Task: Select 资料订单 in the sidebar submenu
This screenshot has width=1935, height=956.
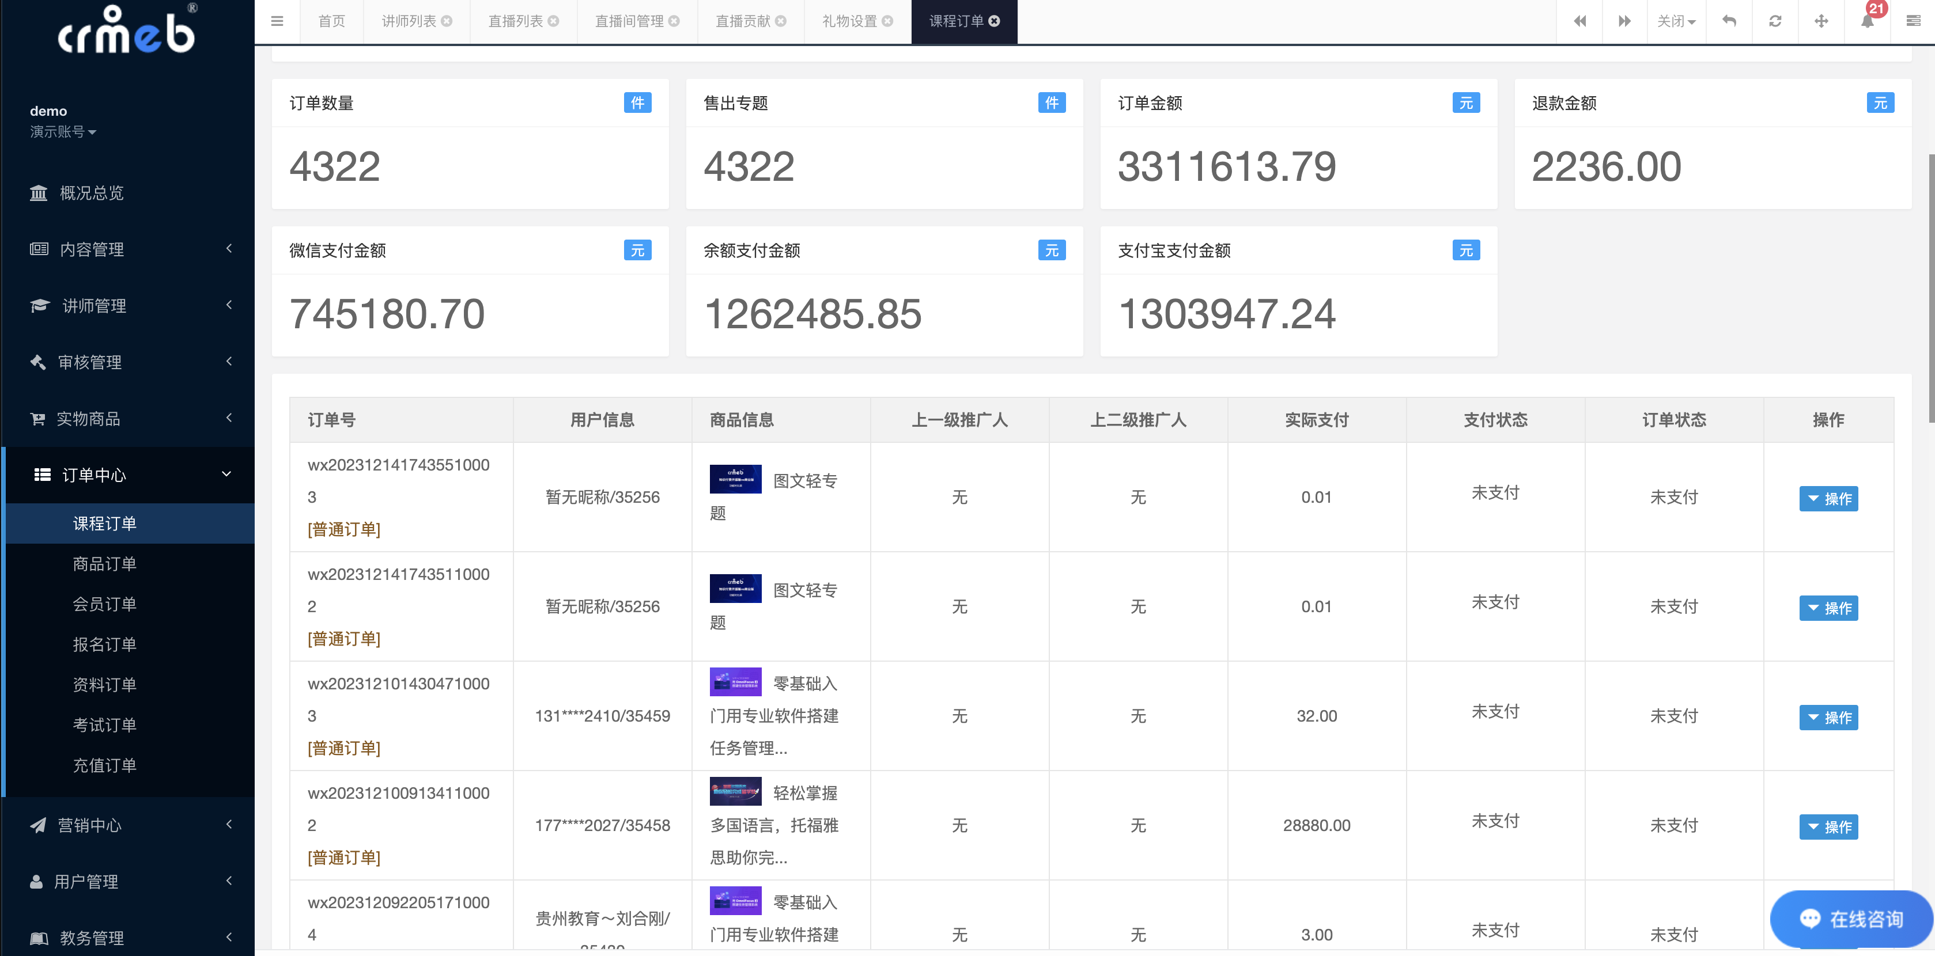Action: point(129,684)
